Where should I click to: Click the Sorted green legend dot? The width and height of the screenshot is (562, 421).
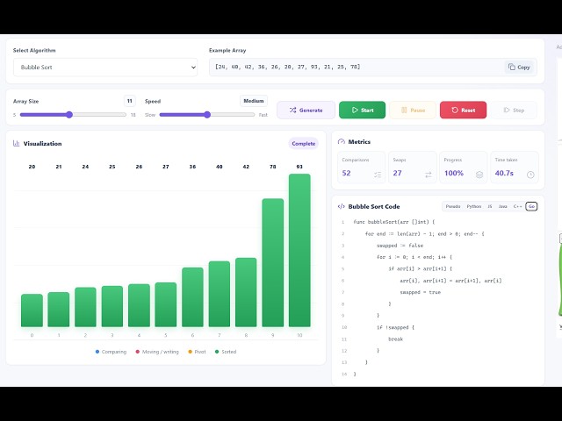tap(217, 352)
